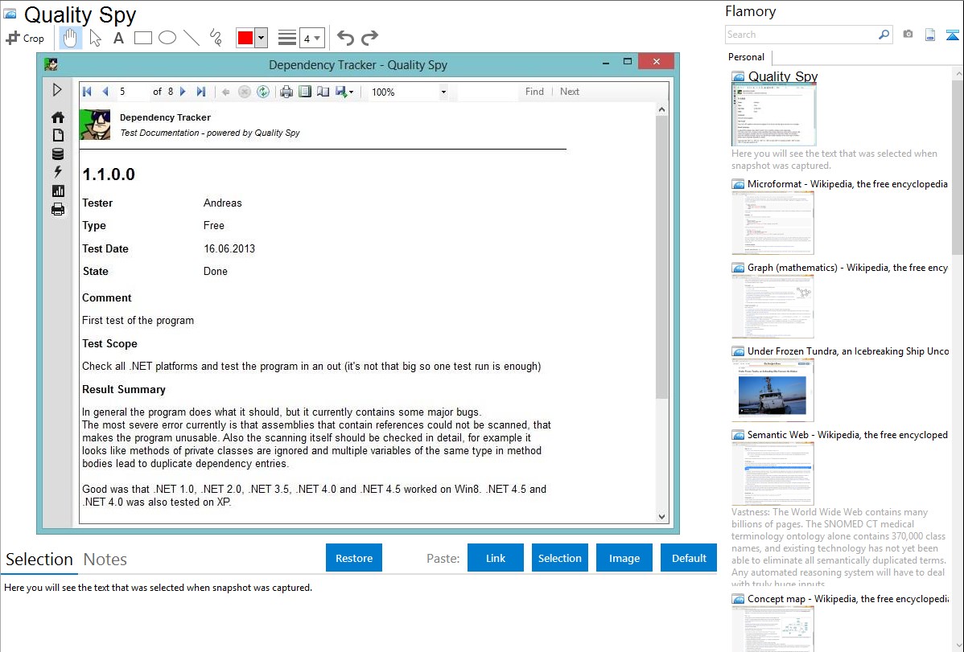This screenshot has width=964, height=652.
Task: Open the Personal tab
Action: [747, 57]
